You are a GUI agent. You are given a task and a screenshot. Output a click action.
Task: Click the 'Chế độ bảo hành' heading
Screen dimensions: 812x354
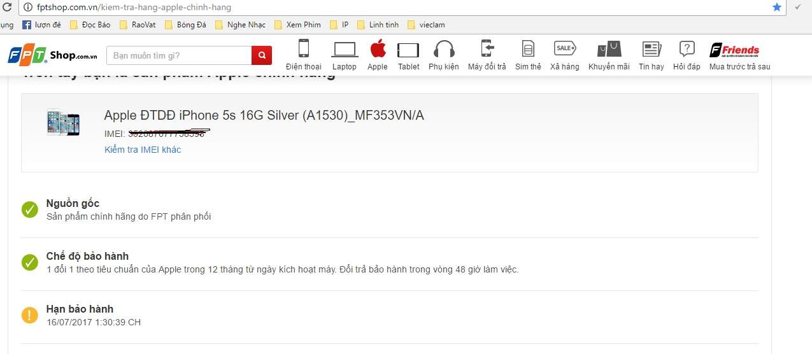[88, 257]
